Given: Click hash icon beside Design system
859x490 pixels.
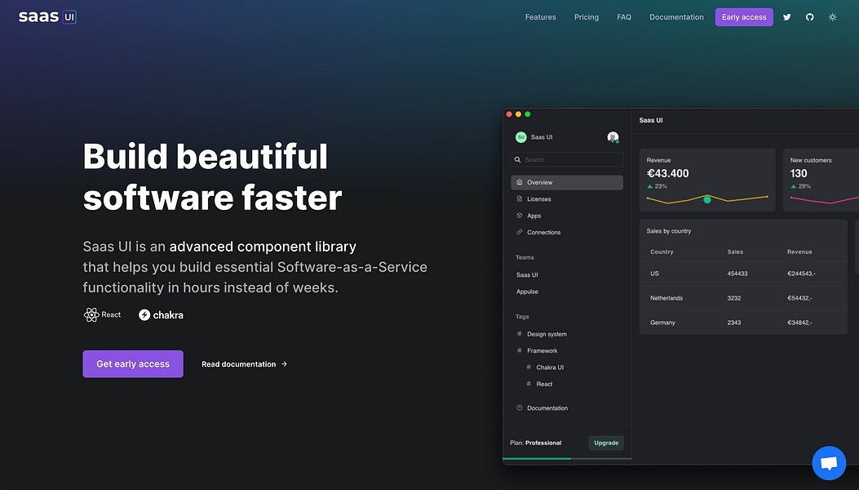Looking at the screenshot, I should click(520, 334).
